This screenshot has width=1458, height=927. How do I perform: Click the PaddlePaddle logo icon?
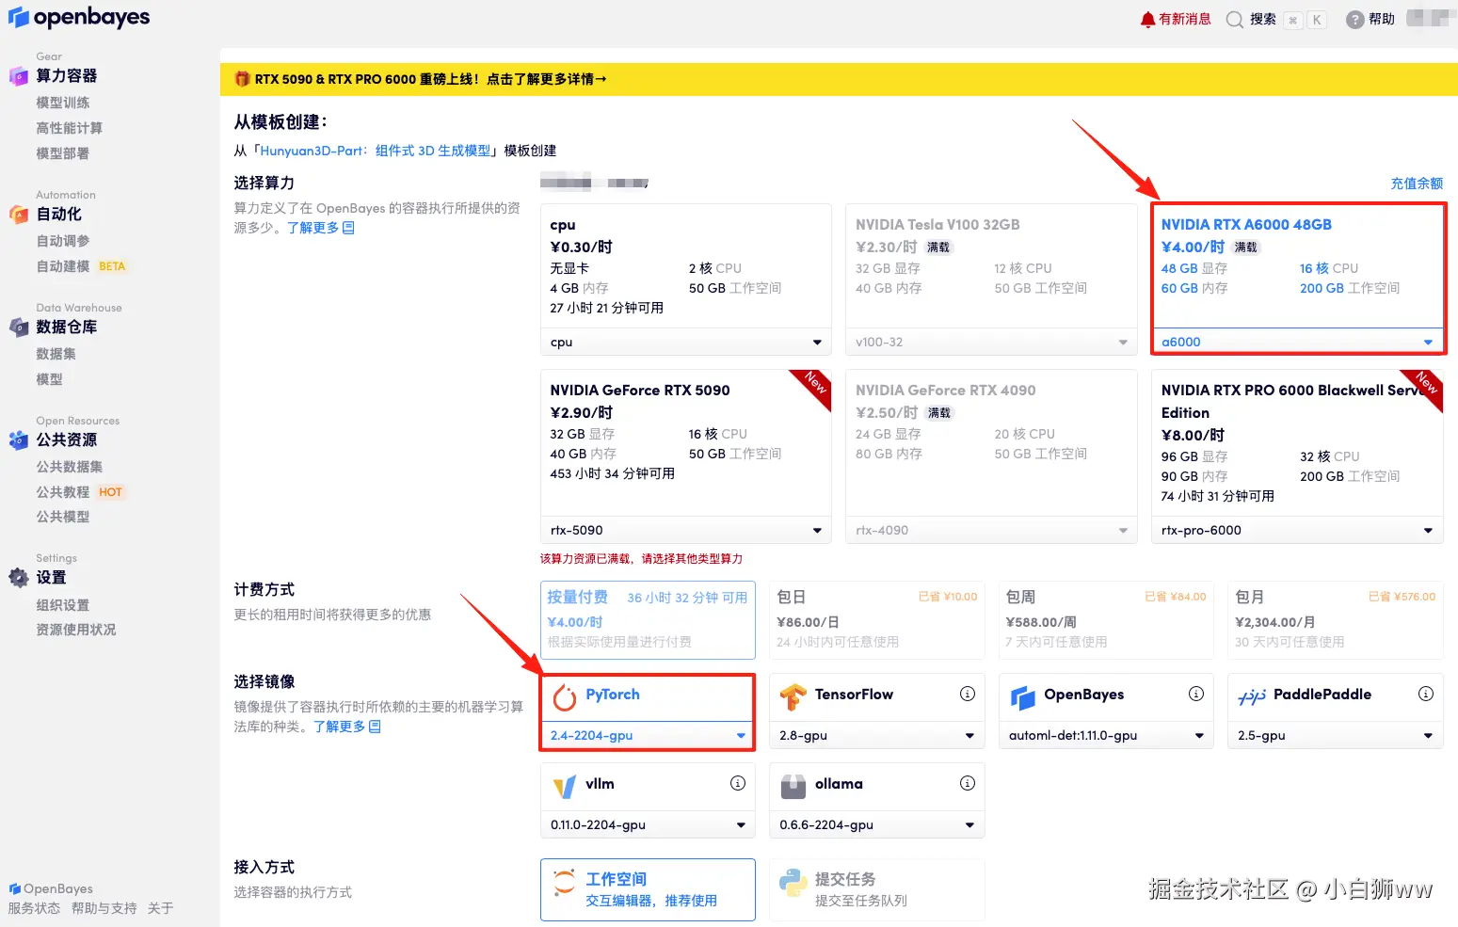(1251, 697)
